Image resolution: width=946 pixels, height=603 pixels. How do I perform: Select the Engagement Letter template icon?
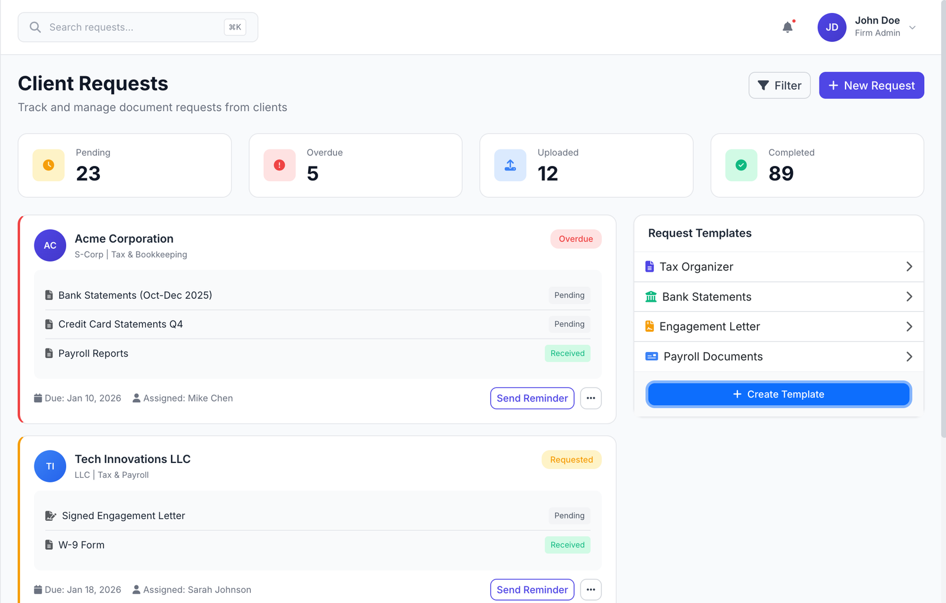[x=650, y=326]
